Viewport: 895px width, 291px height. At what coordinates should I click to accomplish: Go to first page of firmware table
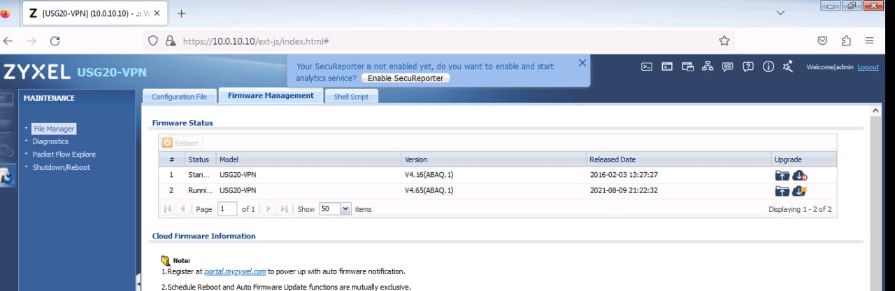pyautogui.click(x=168, y=208)
